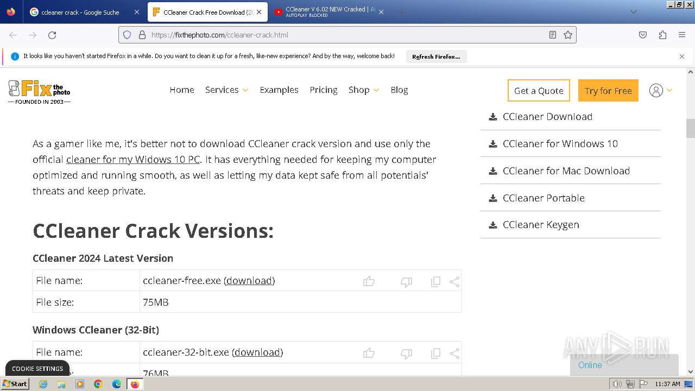The width and height of the screenshot is (695, 391).
Task: Open COOKIE SETTINGS button
Action: point(37,368)
